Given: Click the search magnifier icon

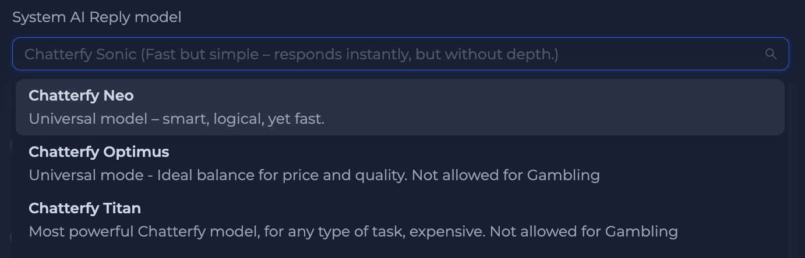Looking at the screenshot, I should pos(771,54).
